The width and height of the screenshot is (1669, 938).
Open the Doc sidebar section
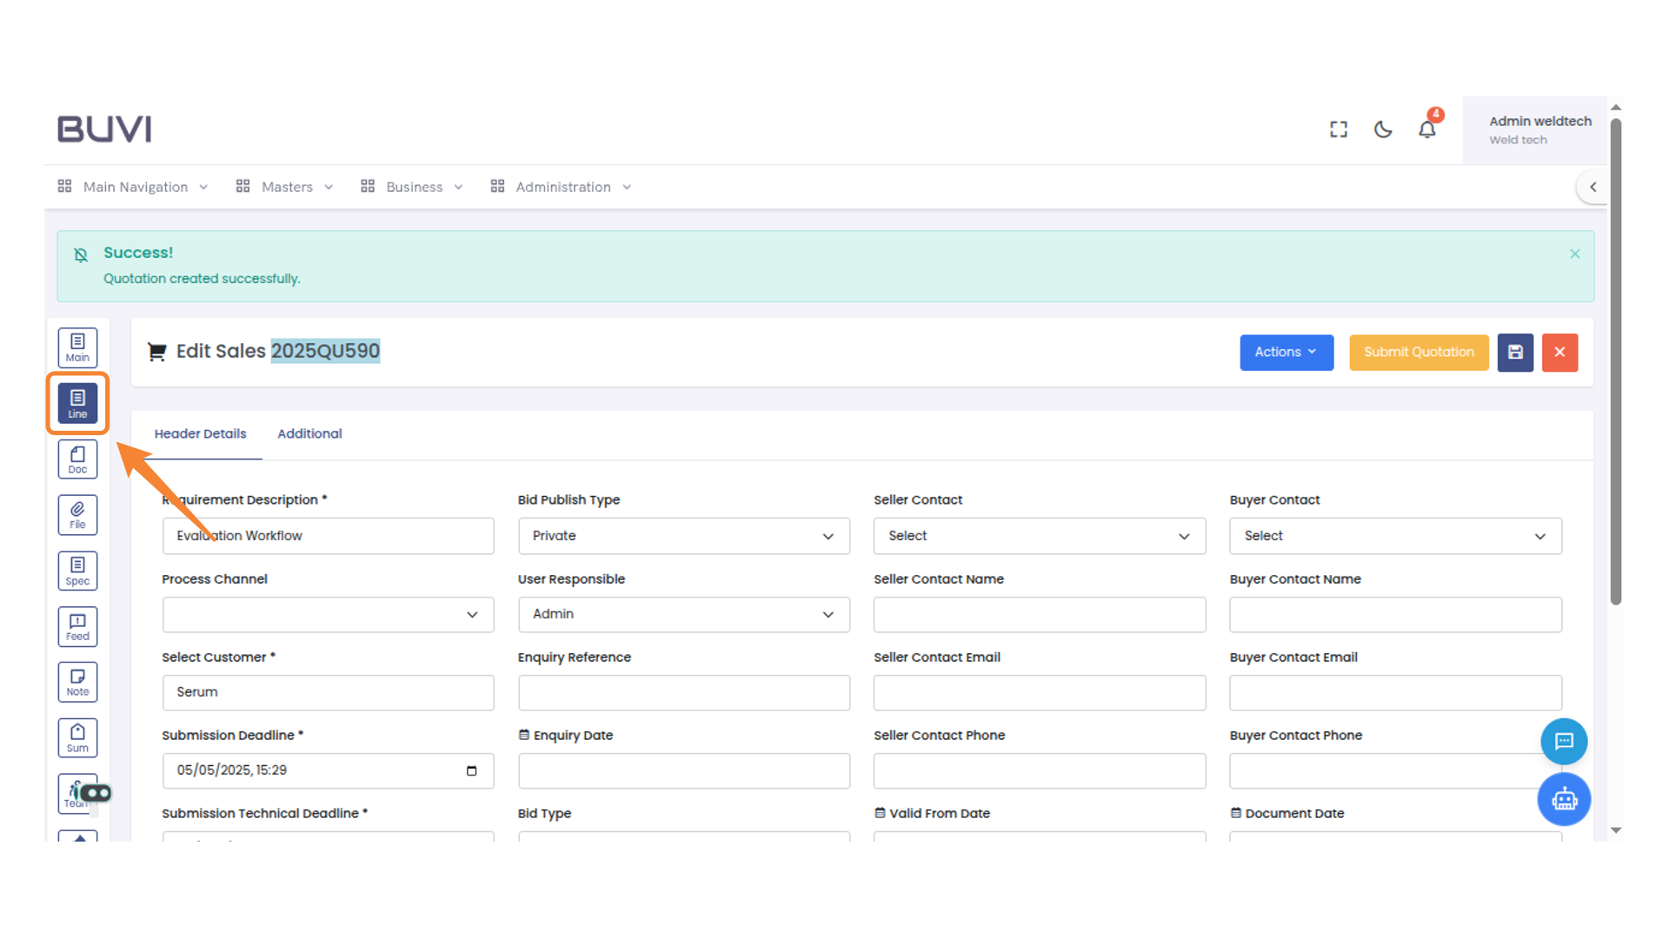(77, 459)
